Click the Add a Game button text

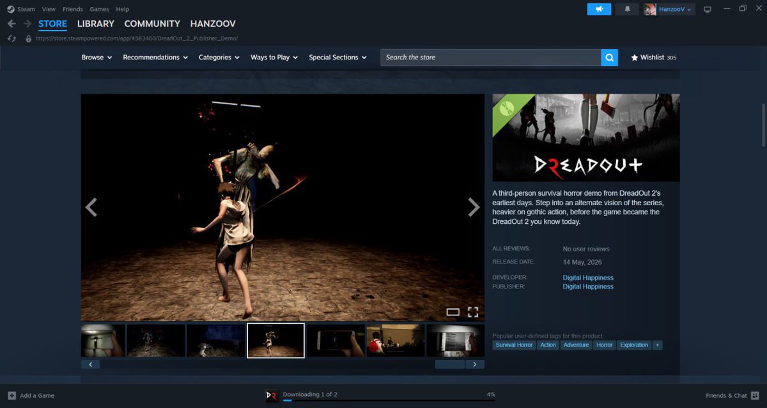click(x=37, y=395)
